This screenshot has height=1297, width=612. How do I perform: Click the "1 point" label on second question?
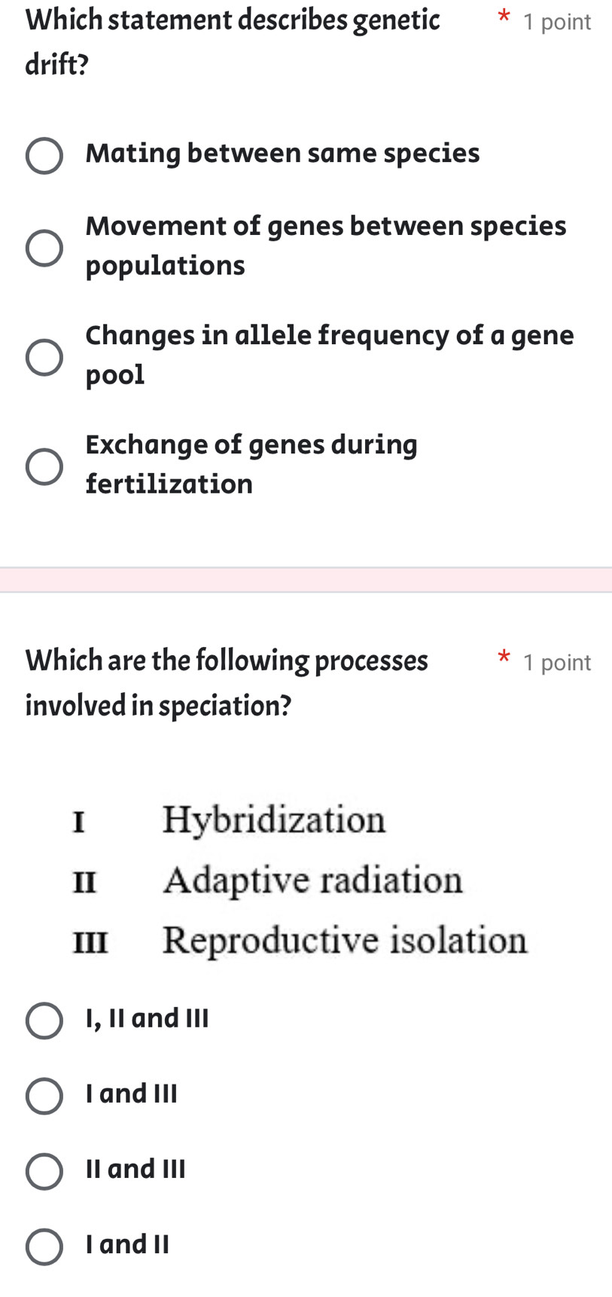(557, 663)
